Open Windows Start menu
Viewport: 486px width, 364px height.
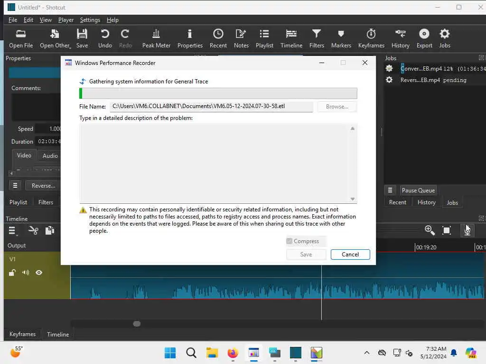tap(170, 353)
